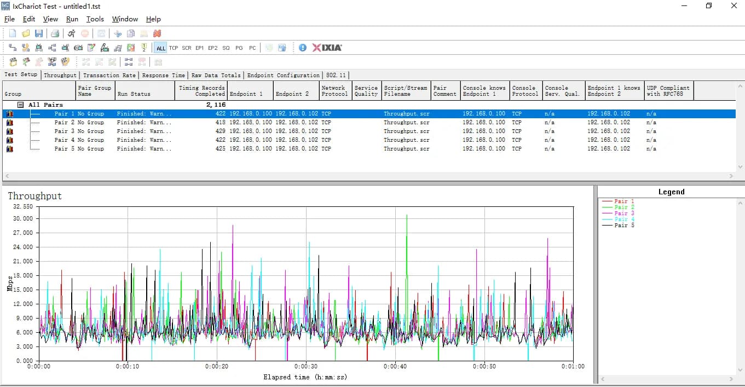Image resolution: width=745 pixels, height=387 pixels.
Task: Select the Pair 2 row
Action: [x=369, y=123]
